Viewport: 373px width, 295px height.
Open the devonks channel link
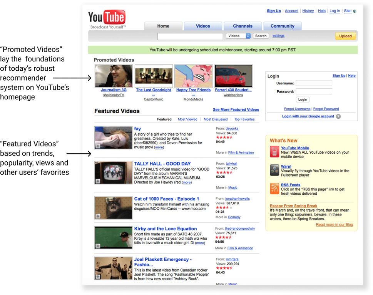pyautogui.click(x=232, y=129)
